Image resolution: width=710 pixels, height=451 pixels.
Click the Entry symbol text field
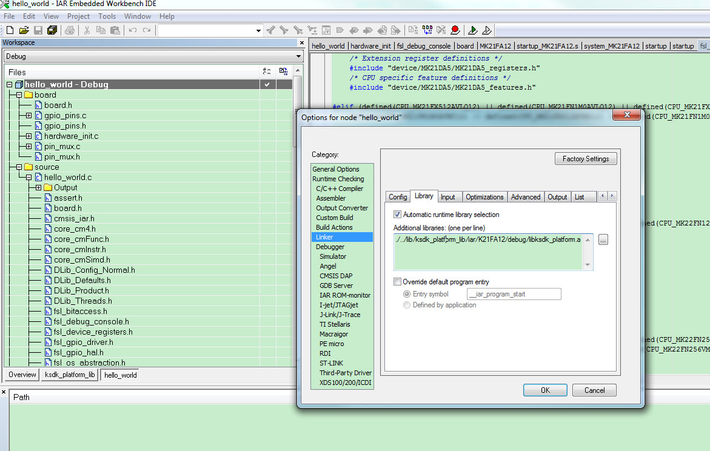click(x=514, y=294)
